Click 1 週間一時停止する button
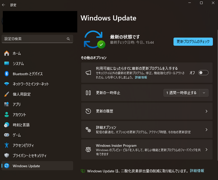Viewport: 218px width, 180px height. click(181, 93)
